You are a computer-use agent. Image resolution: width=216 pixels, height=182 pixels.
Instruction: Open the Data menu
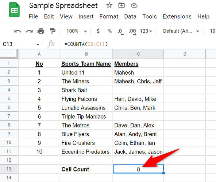[x=130, y=16]
